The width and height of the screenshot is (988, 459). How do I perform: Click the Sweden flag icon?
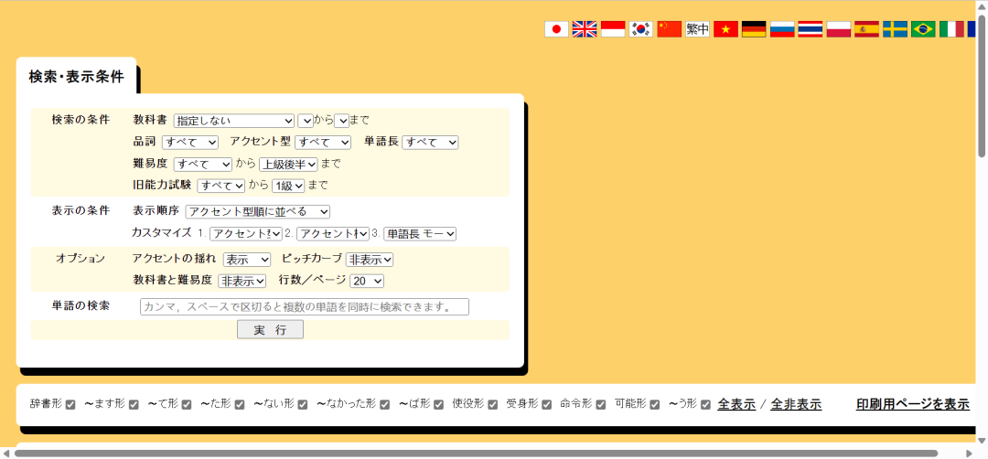click(895, 29)
